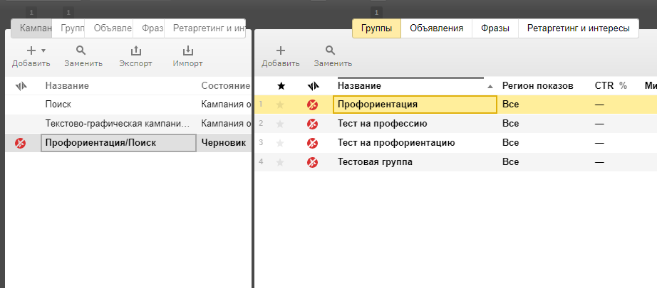The image size is (657, 288).
Task: Select the Профориентация/Поиск campaign
Action: click(x=118, y=143)
